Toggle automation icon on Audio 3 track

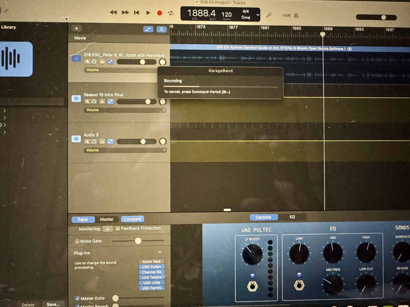click(x=110, y=142)
